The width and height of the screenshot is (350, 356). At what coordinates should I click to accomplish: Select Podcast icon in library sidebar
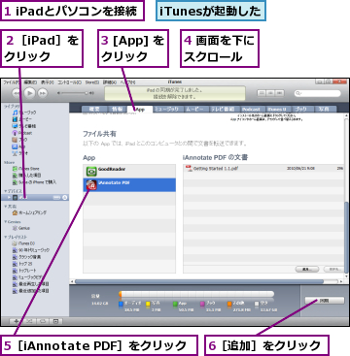pos(15,133)
